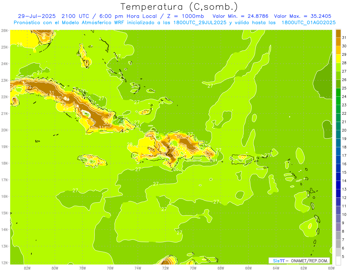Click "Valor Max. = 35.2405" readout
The height and width of the screenshot is (272, 352).
pyautogui.click(x=303, y=16)
